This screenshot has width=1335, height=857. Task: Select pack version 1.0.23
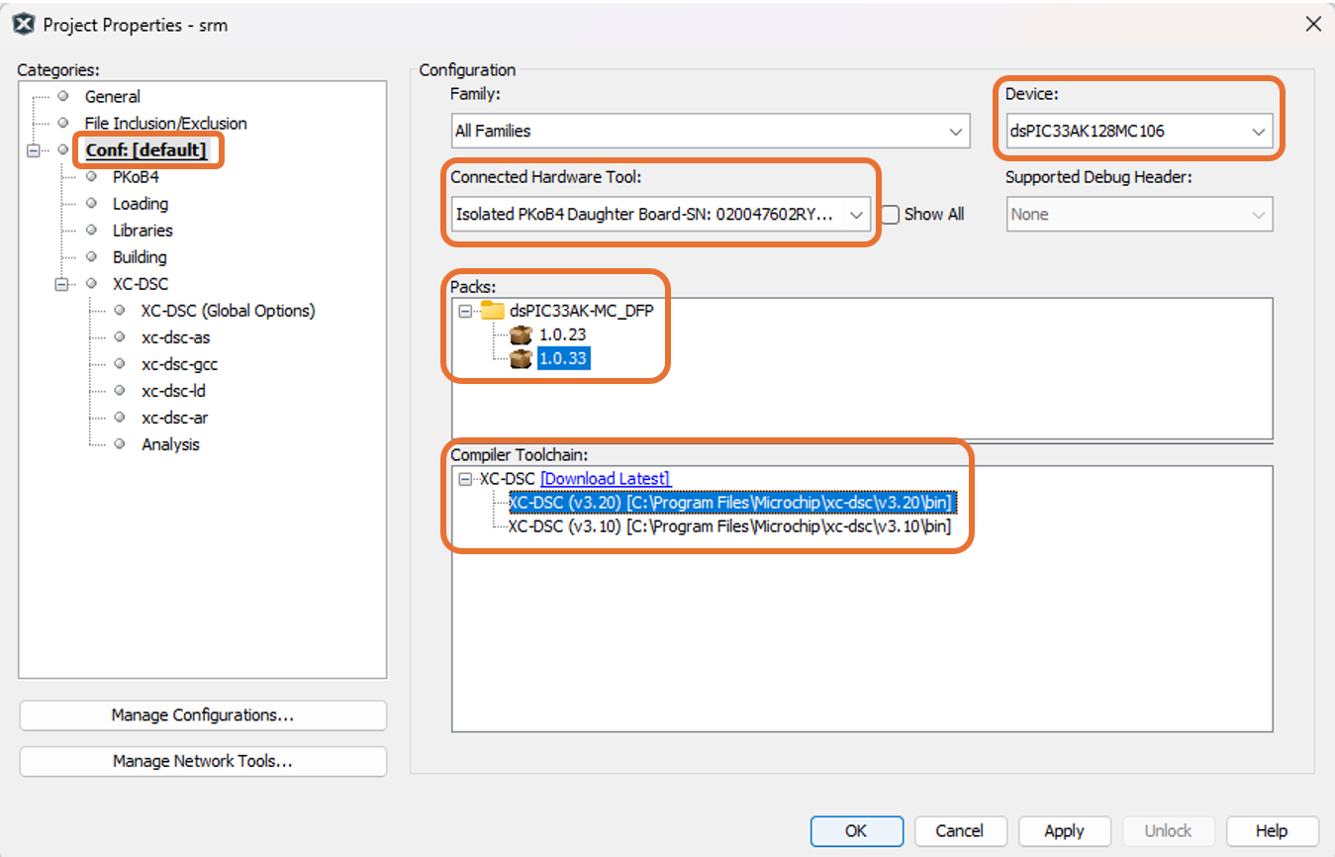point(562,334)
